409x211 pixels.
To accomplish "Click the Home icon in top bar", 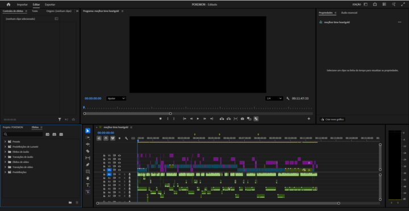I will (x=9, y=5).
